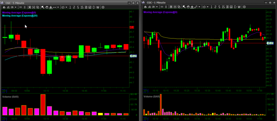Click Moving Average (Expone@20) label in 5 Minute chart
The width and height of the screenshot is (277, 121).
pyautogui.click(x=20, y=16)
